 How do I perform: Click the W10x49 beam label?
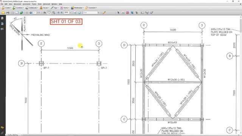pyautogui.click(x=172, y=122)
